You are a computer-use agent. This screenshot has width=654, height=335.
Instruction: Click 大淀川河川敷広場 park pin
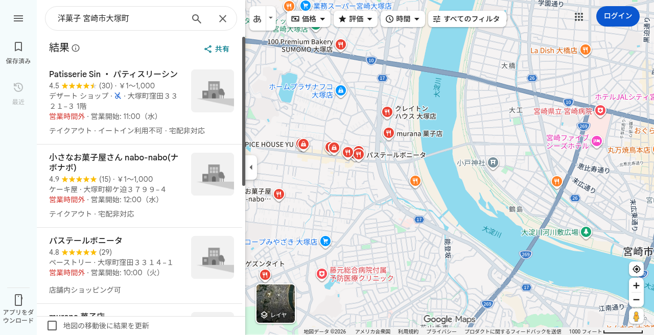586,232
